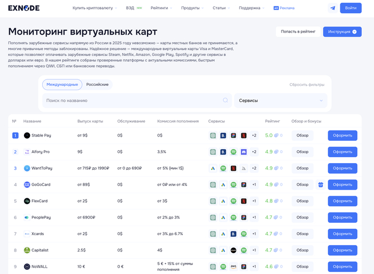The height and width of the screenshot is (274, 374).
Task: Click Booking service icon in Stable Pay row
Action: point(223,135)
